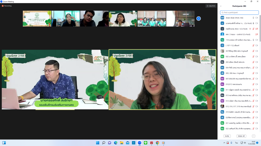The width and height of the screenshot is (261, 146).
Task: Select participant 007,008,009 in the list
Action: pyautogui.click(x=237, y=79)
